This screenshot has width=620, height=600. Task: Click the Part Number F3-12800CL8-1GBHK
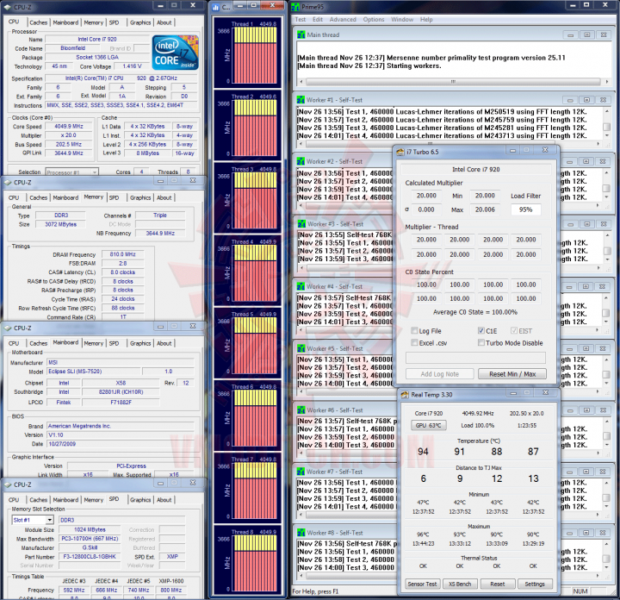pos(90,556)
